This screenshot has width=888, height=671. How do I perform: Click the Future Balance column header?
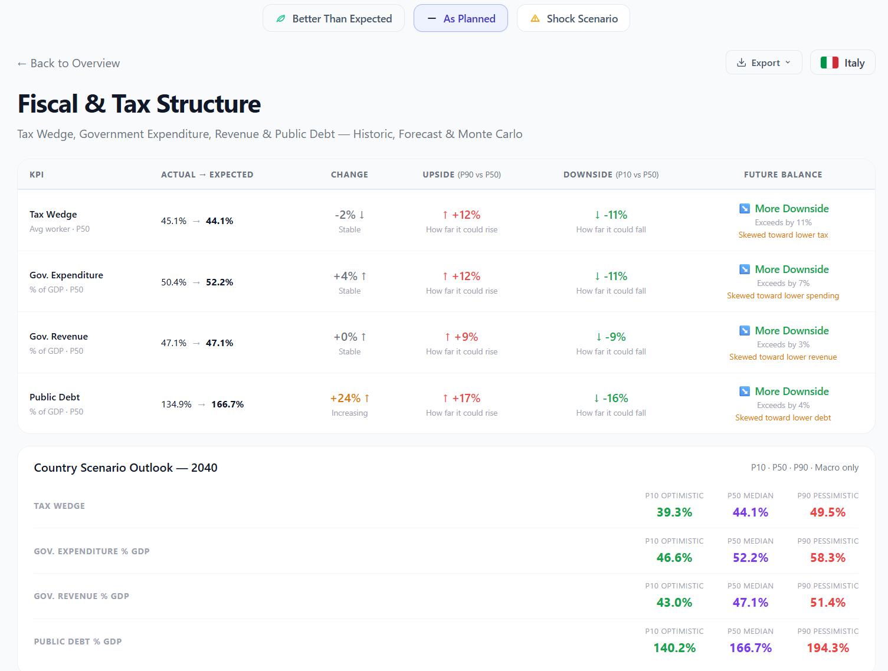pos(783,175)
